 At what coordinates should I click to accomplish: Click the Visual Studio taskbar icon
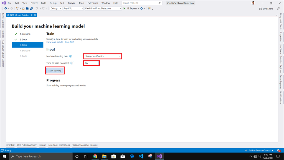(159, 156)
